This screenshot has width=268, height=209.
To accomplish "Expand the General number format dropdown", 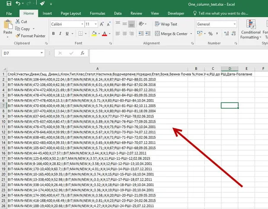I will click(235, 24).
